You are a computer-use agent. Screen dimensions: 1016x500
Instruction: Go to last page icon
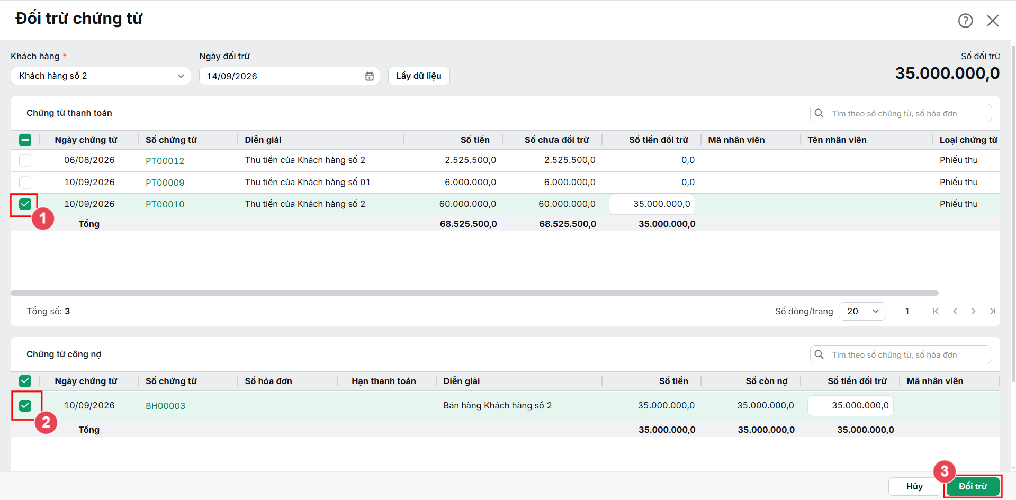993,311
